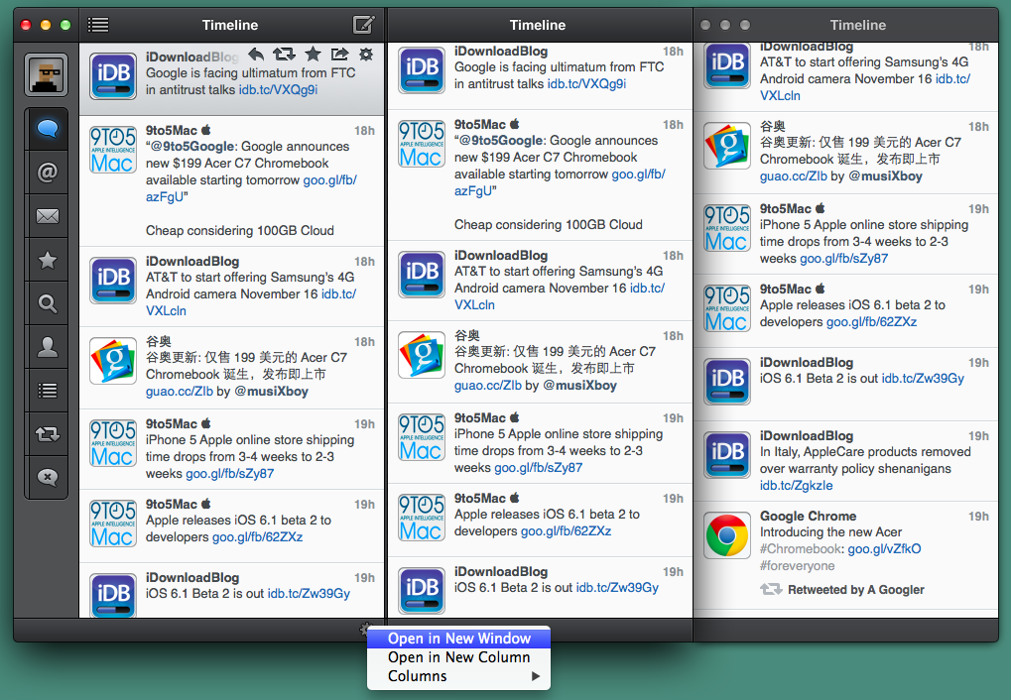1011x700 pixels.
Task: Open link idb.tc/VXQg9i in first column
Action: pyautogui.click(x=278, y=89)
